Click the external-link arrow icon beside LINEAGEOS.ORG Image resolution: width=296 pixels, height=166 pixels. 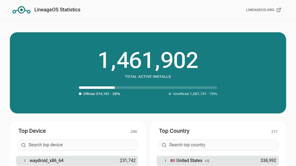[x=279, y=10]
